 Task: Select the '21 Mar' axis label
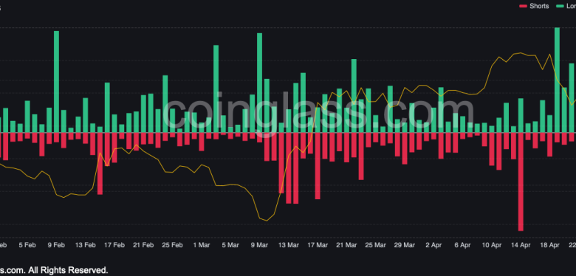pyautogui.click(x=346, y=245)
